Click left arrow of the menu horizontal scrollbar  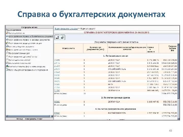point(7,116)
